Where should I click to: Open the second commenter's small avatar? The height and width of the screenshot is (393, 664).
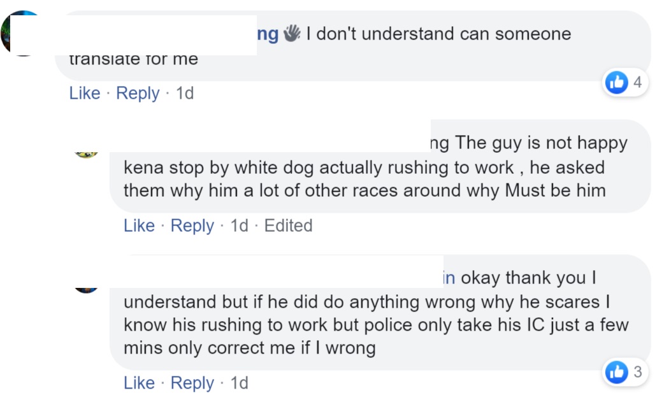tap(87, 155)
